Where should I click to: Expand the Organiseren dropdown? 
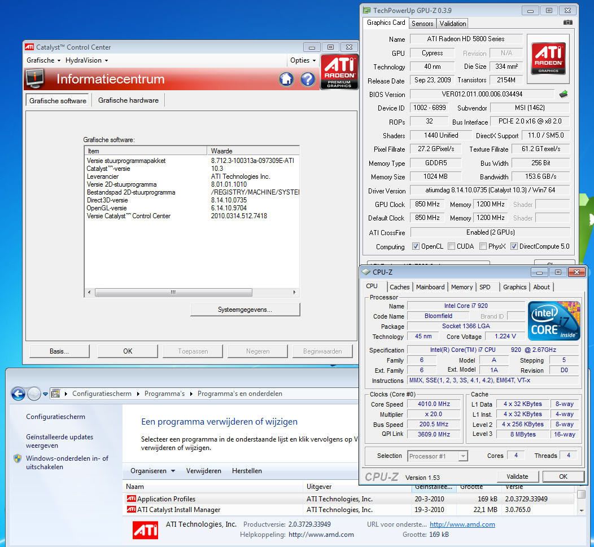[152, 470]
